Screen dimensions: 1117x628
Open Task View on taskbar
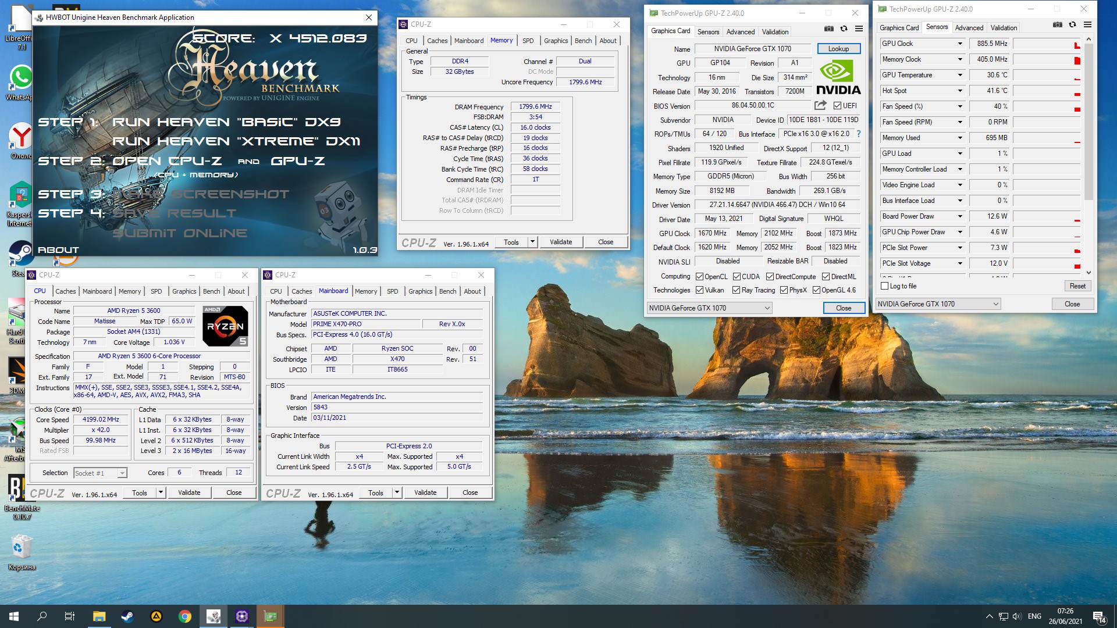(x=70, y=616)
